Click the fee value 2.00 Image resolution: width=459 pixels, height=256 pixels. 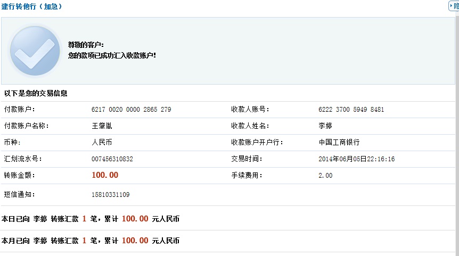(x=325, y=176)
